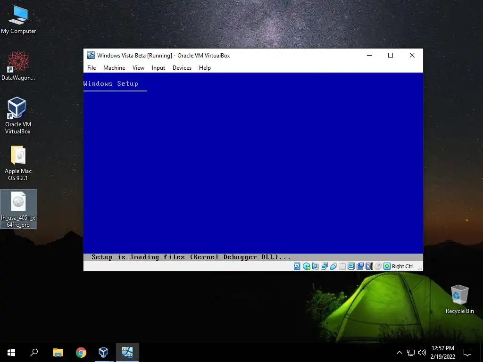Open the Help menu

coord(205,68)
